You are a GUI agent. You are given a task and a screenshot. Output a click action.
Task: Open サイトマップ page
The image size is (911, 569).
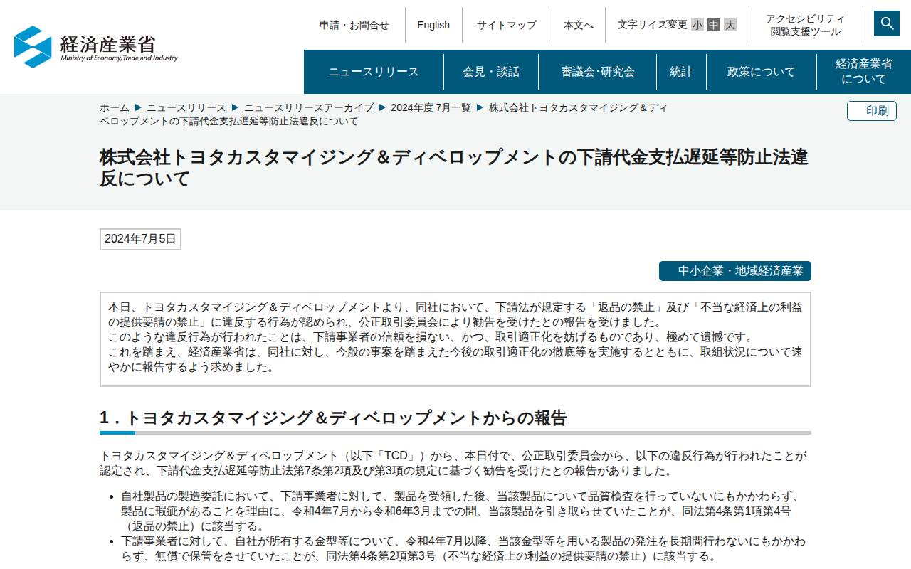click(x=507, y=25)
